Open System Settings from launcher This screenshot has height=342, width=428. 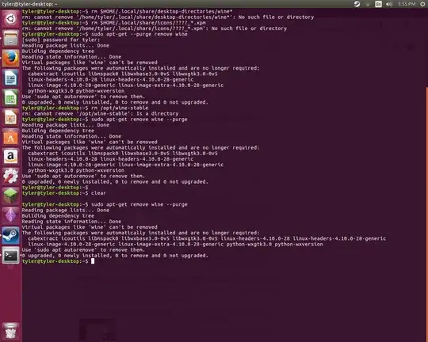[x=10, y=177]
